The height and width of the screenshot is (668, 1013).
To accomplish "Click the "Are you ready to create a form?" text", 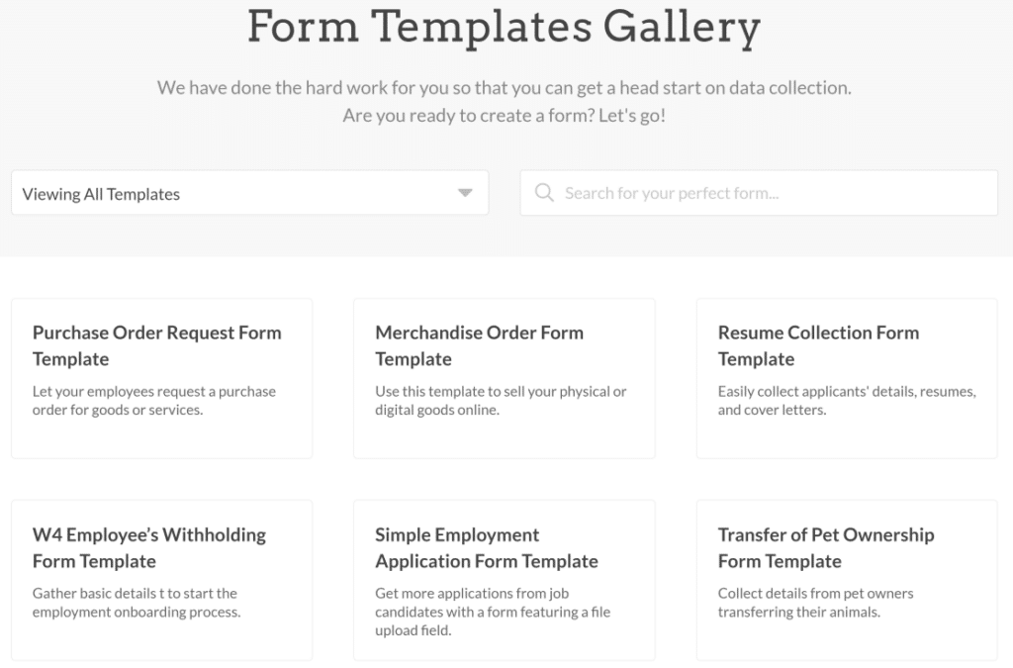I will (505, 115).
